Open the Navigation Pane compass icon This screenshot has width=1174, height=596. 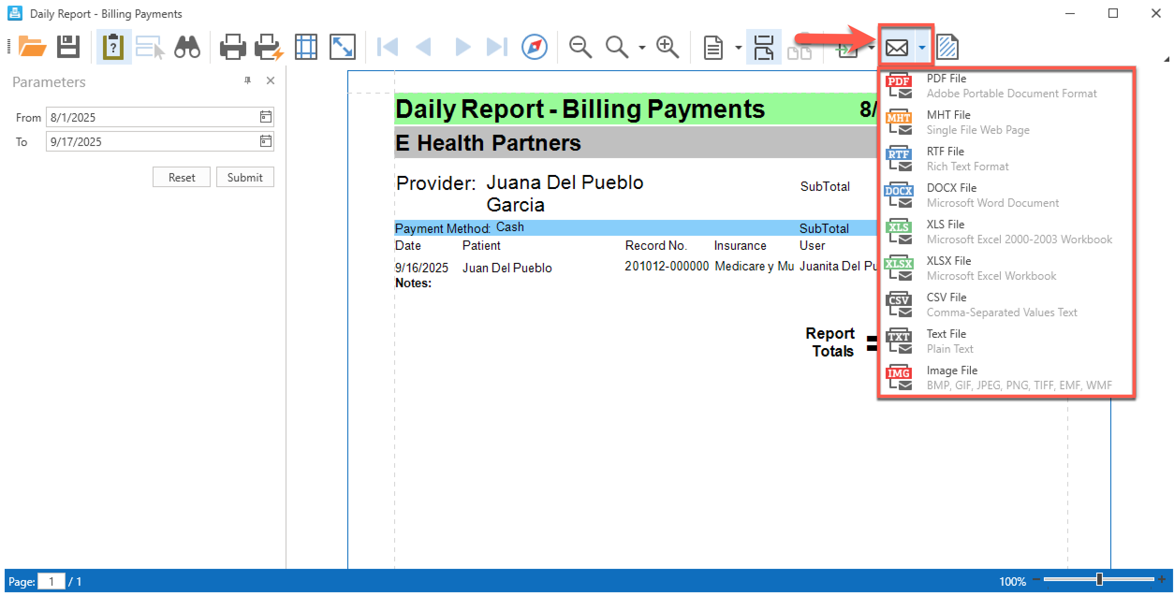point(534,47)
